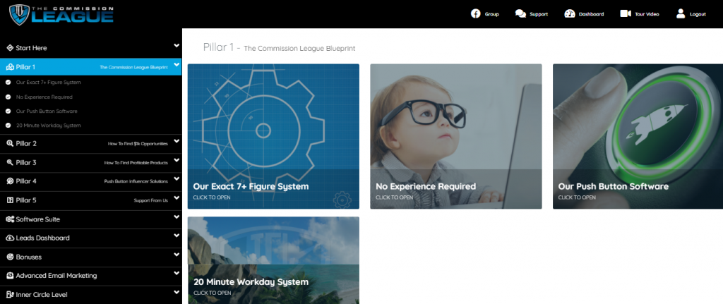Expand the Pillar 4 chevron
The image size is (723, 304).
pyautogui.click(x=177, y=179)
